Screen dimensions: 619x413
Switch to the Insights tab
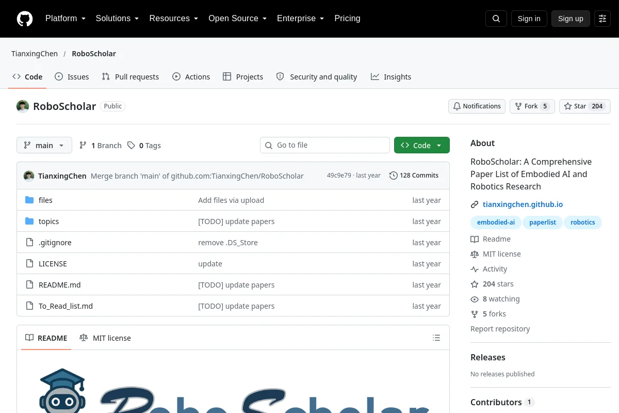[391, 77]
